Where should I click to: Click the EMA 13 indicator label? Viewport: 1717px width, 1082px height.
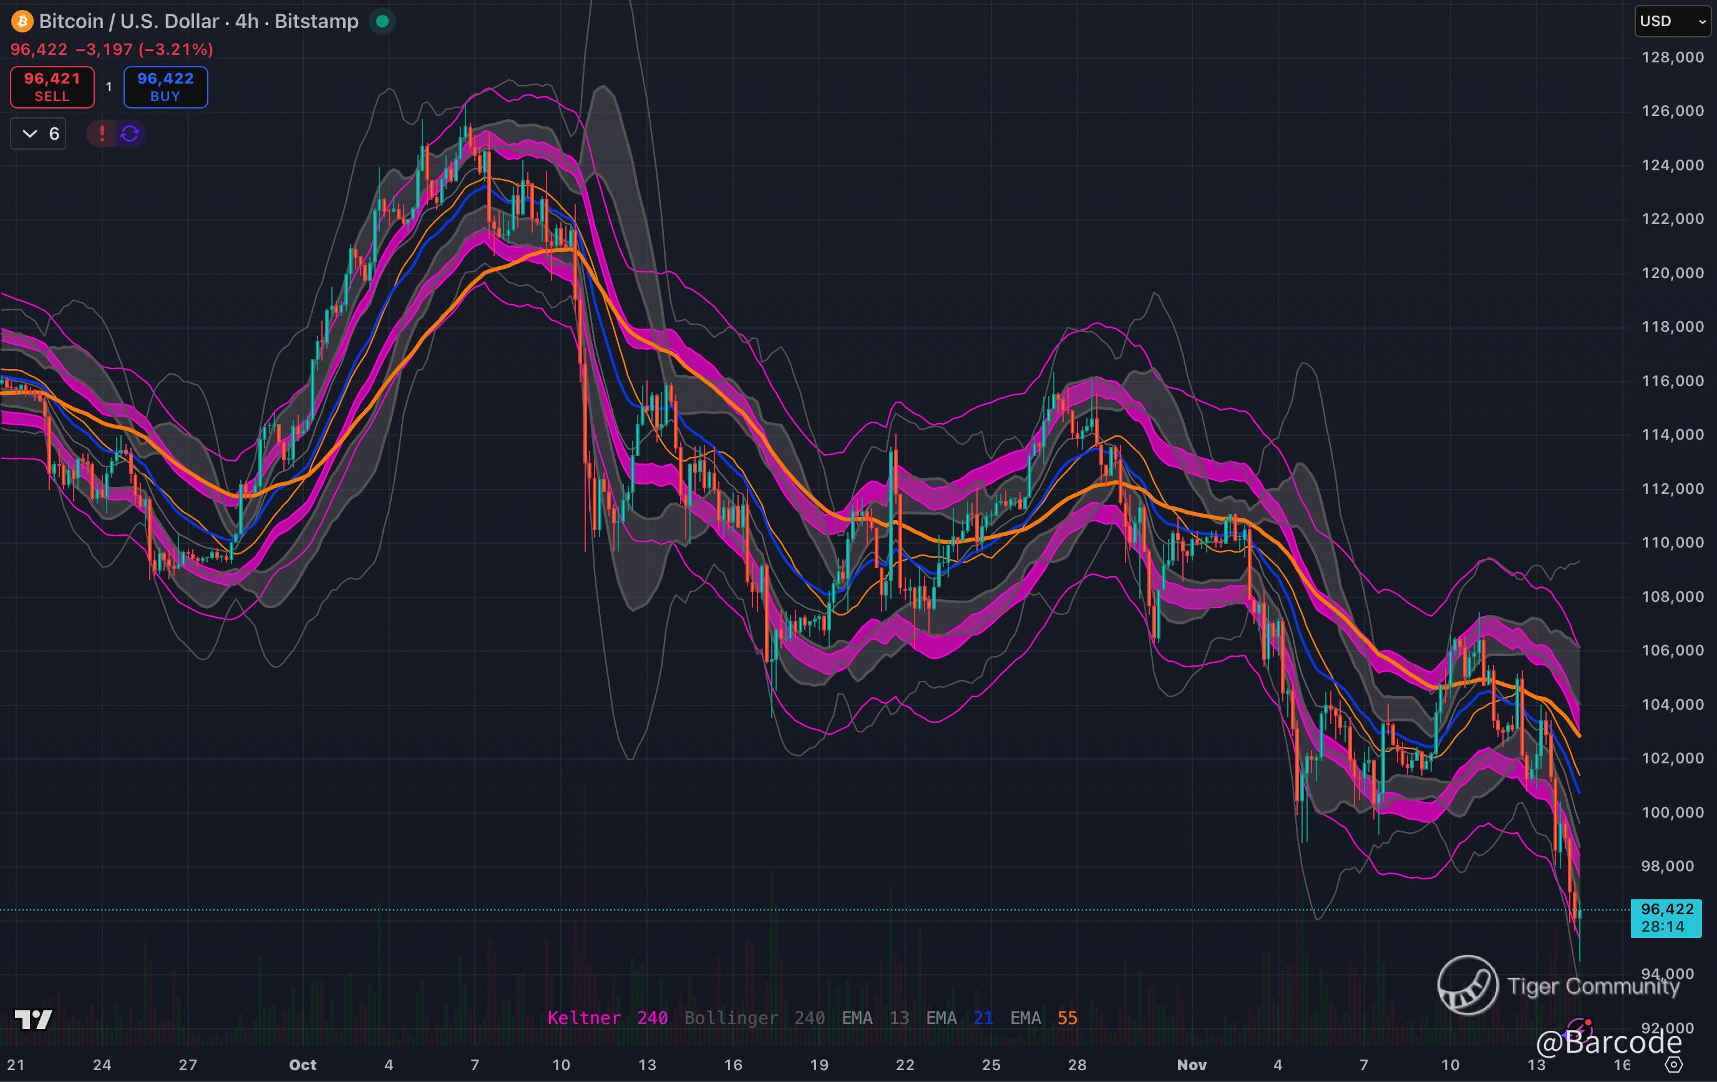[875, 1018]
